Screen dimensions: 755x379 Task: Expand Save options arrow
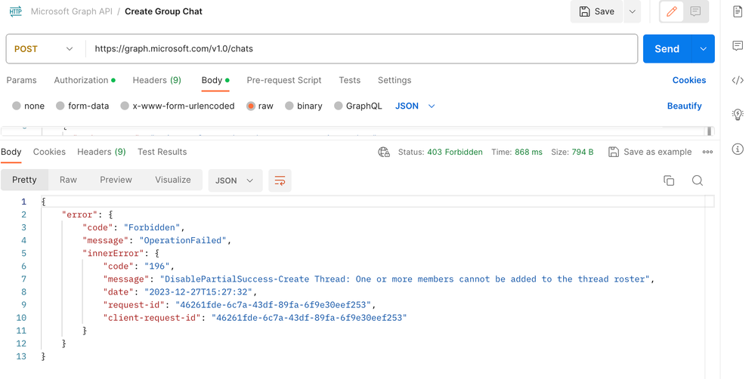click(x=632, y=11)
